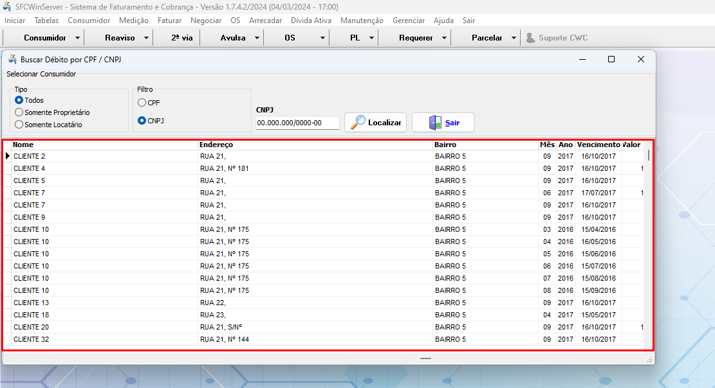
Task: Open the Reaviso dropdown arrow
Action: click(147, 38)
